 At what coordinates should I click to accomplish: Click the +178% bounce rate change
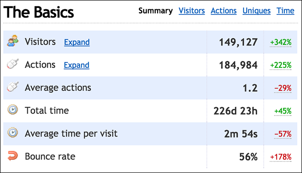tap(281, 157)
